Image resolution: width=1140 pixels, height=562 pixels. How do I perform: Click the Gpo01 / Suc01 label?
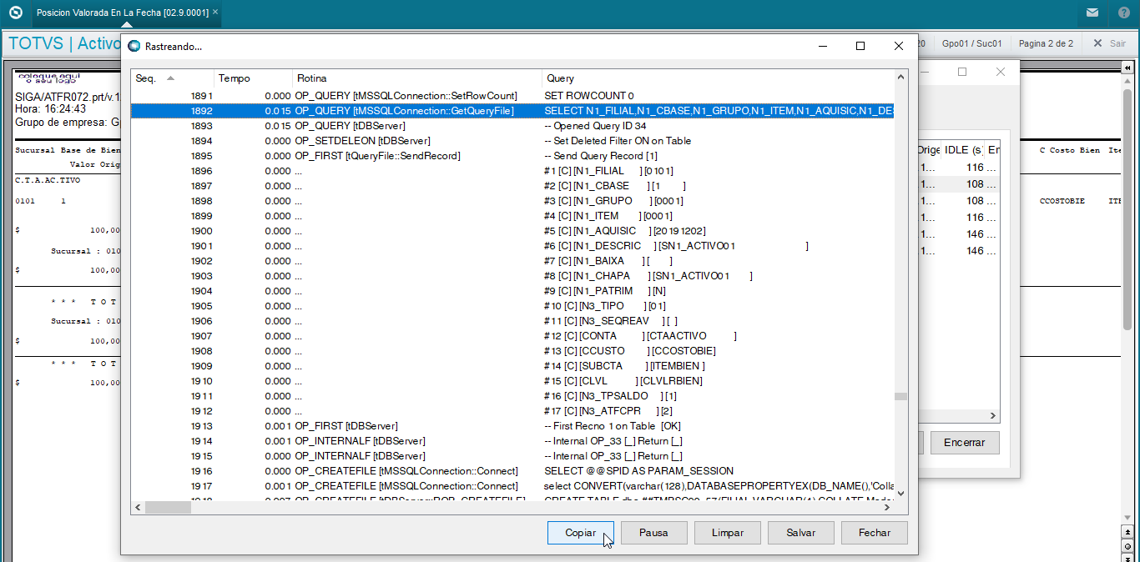point(972,43)
